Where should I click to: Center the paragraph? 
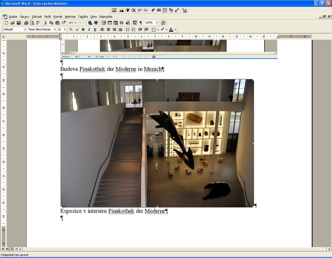108,30
